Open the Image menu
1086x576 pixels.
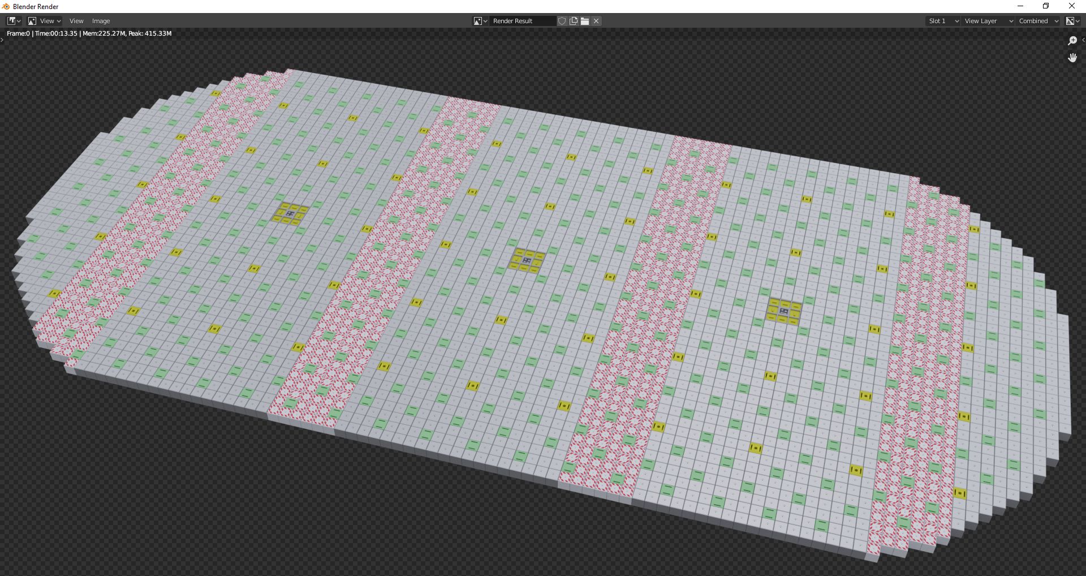101,21
